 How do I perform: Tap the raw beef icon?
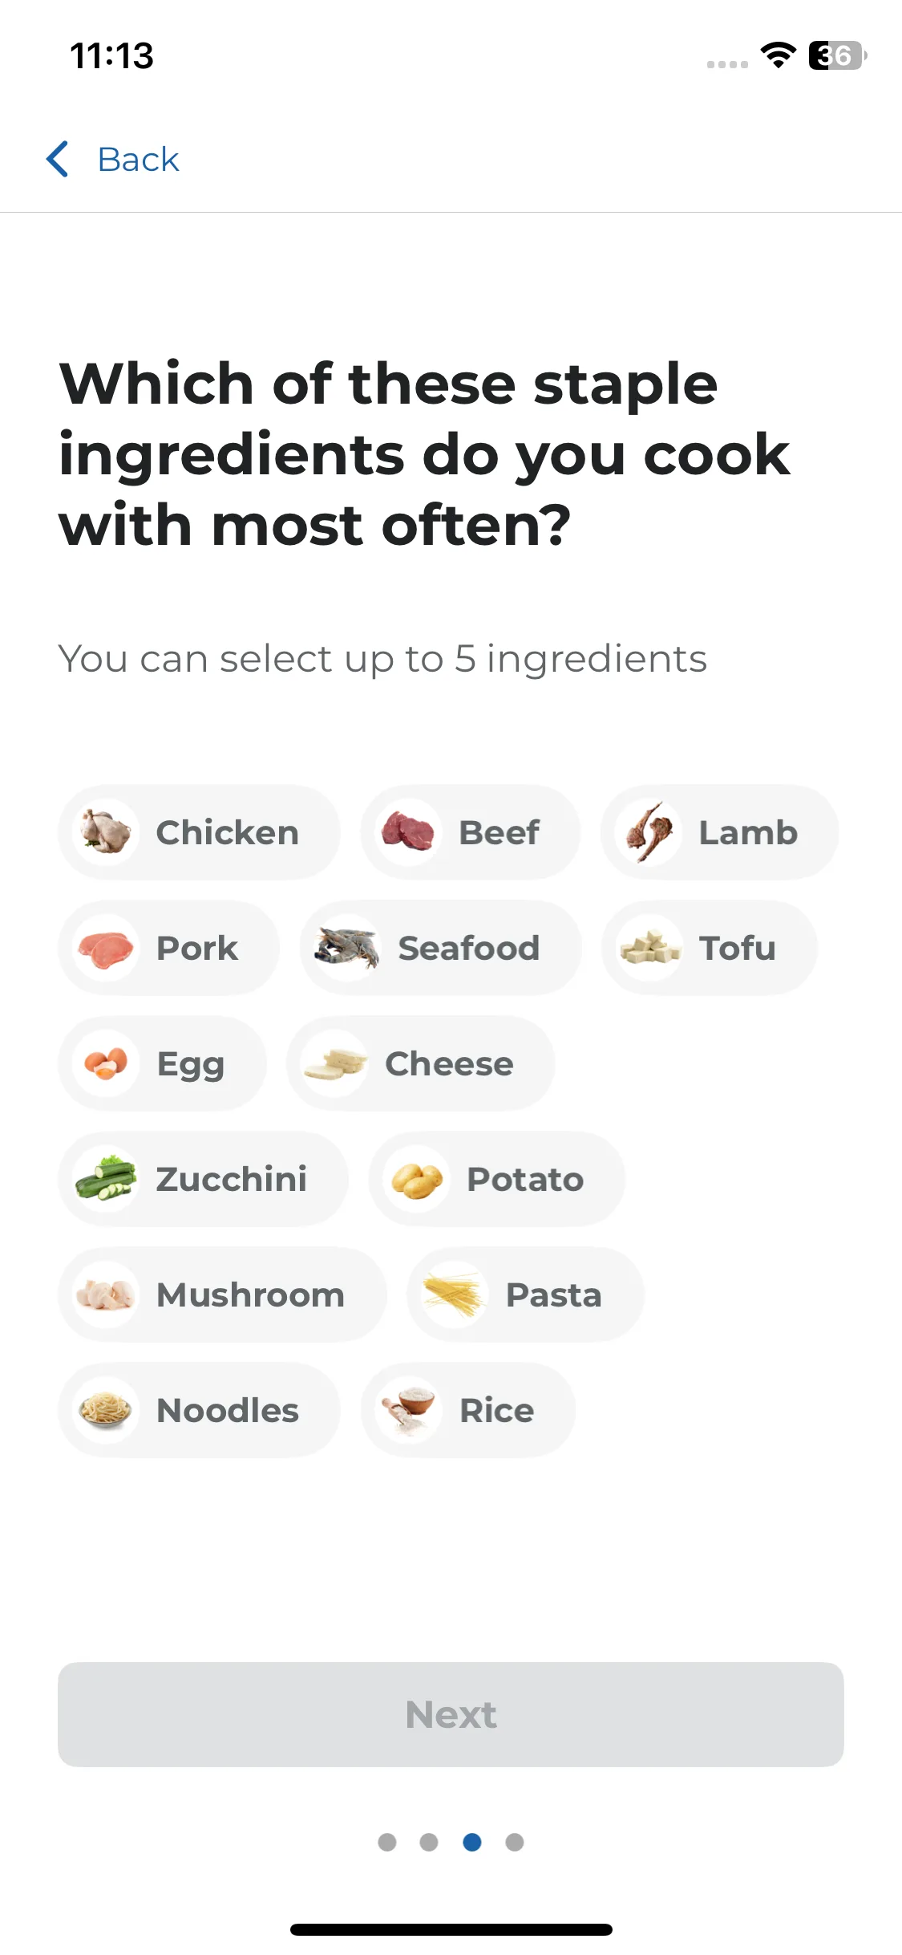[408, 832]
